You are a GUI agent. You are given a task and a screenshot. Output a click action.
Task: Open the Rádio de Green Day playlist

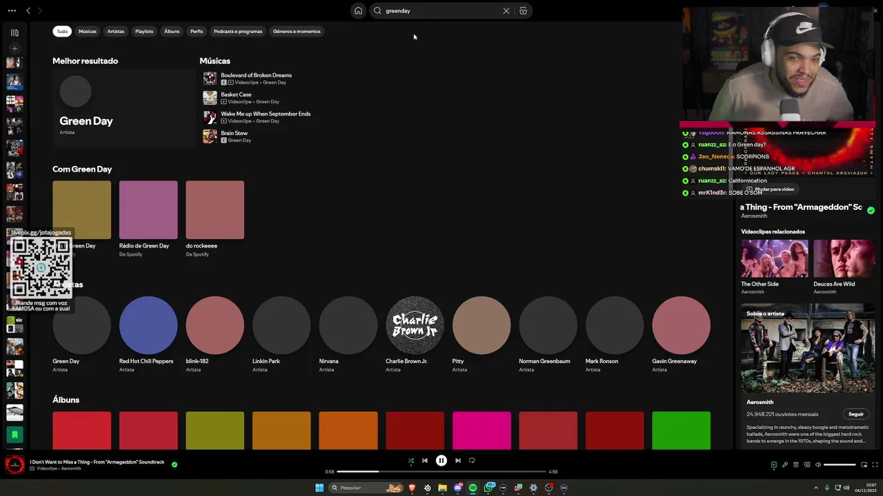pos(148,219)
